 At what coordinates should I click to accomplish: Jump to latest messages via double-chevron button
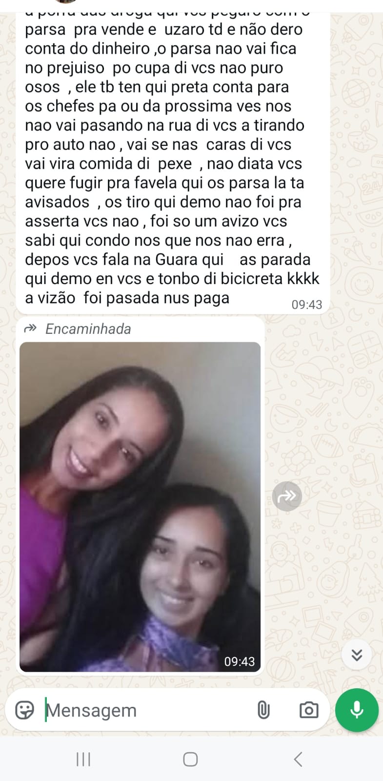pyautogui.click(x=357, y=655)
